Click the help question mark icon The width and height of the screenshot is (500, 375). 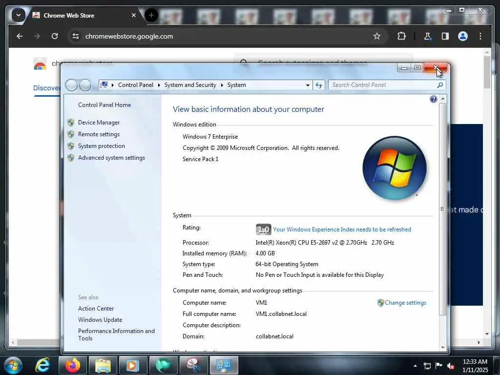pos(434,99)
